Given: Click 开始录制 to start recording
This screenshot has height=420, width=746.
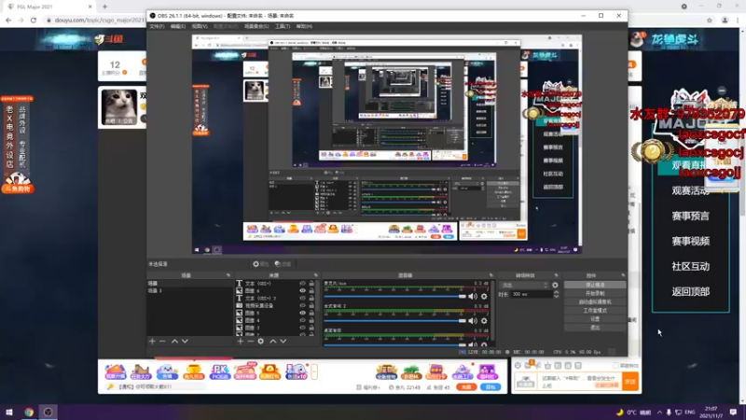Looking at the screenshot, I should click(x=595, y=293).
